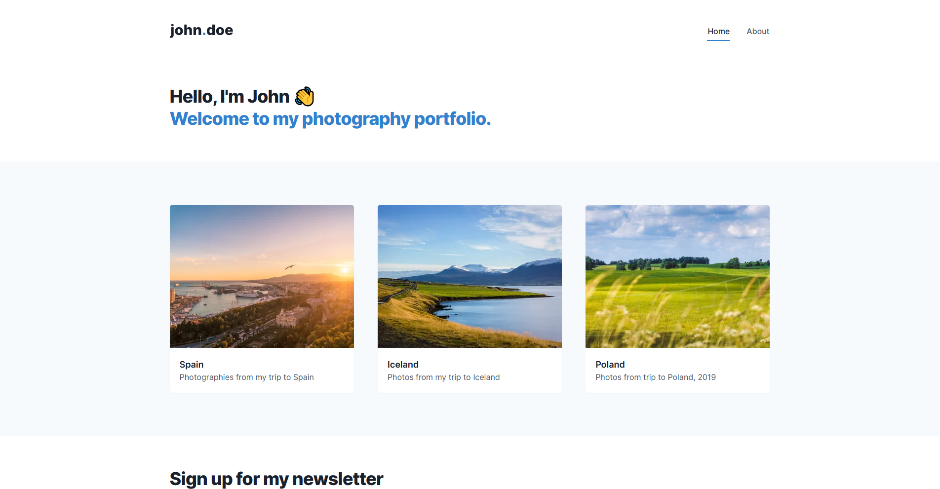Screen dimensions: 940x489
Task: Go to the About page
Action: click(758, 31)
